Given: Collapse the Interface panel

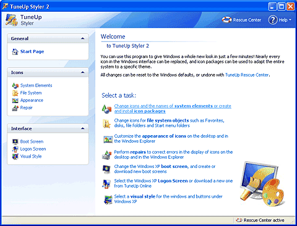Looking at the screenshot, I should (x=83, y=128).
